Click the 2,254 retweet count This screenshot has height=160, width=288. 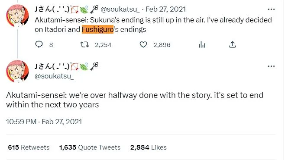(x=103, y=45)
